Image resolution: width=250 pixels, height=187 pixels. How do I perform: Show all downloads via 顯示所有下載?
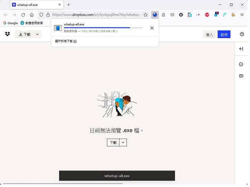click(x=66, y=42)
